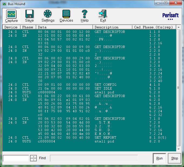Image resolution: width=184 pixels, height=167 pixels.
Task: Click the Description column header
Action: click(x=113, y=27)
